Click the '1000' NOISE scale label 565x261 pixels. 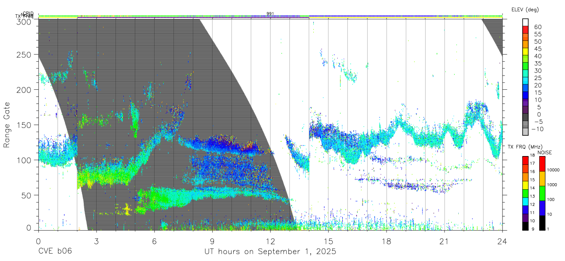point(552,185)
